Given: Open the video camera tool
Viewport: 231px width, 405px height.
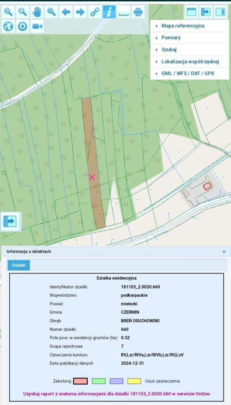Looking at the screenshot, I should [37, 26].
